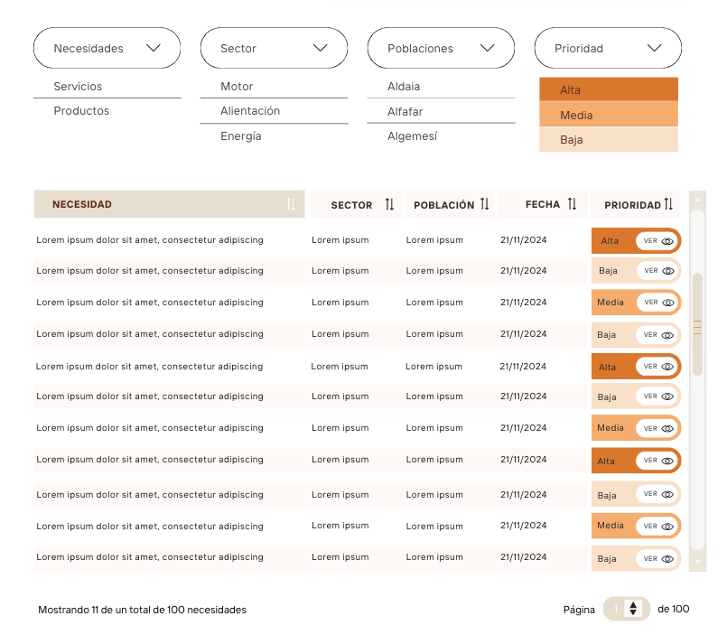Click the page number stepper arrows
This screenshot has height=644, width=727.
pyautogui.click(x=633, y=608)
